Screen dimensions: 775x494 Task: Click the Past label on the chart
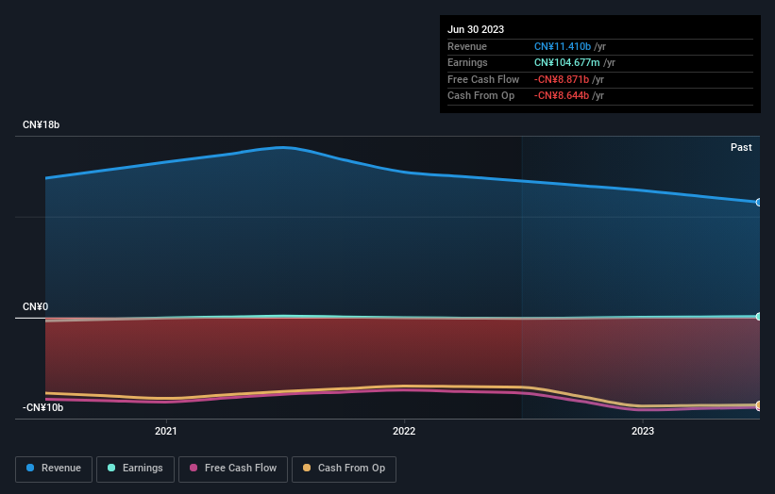pyautogui.click(x=741, y=147)
